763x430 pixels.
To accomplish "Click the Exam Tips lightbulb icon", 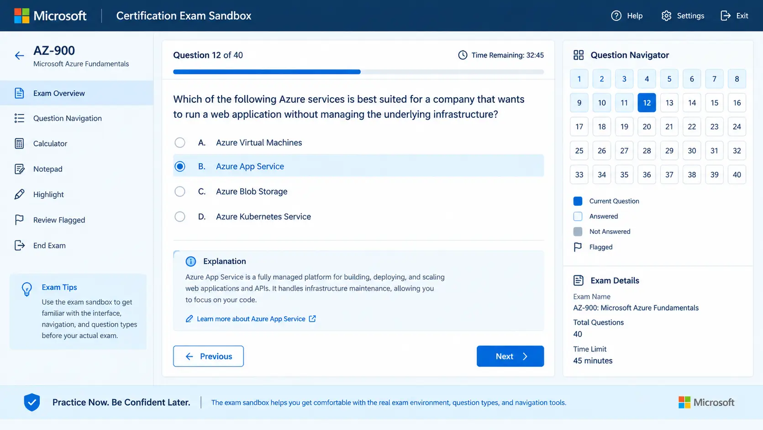I will coord(27,289).
